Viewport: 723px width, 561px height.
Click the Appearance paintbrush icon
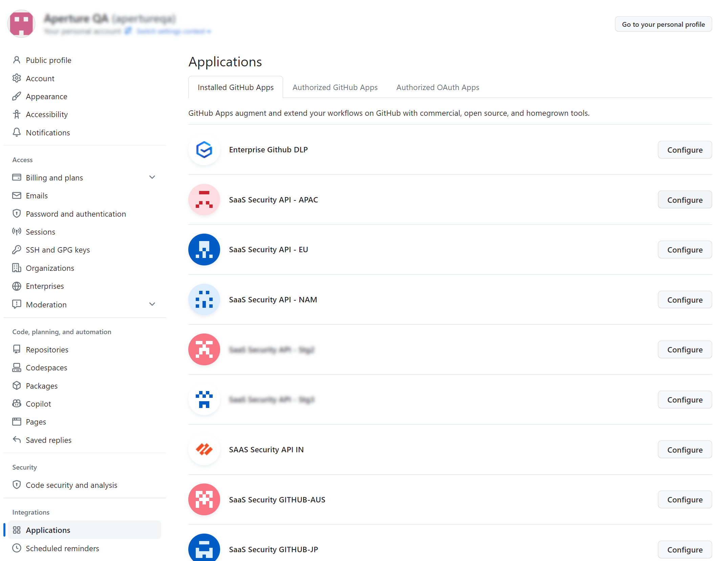[x=17, y=96]
